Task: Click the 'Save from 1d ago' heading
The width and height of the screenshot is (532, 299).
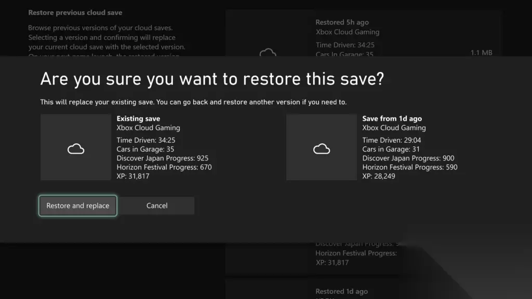Action: pos(392,119)
